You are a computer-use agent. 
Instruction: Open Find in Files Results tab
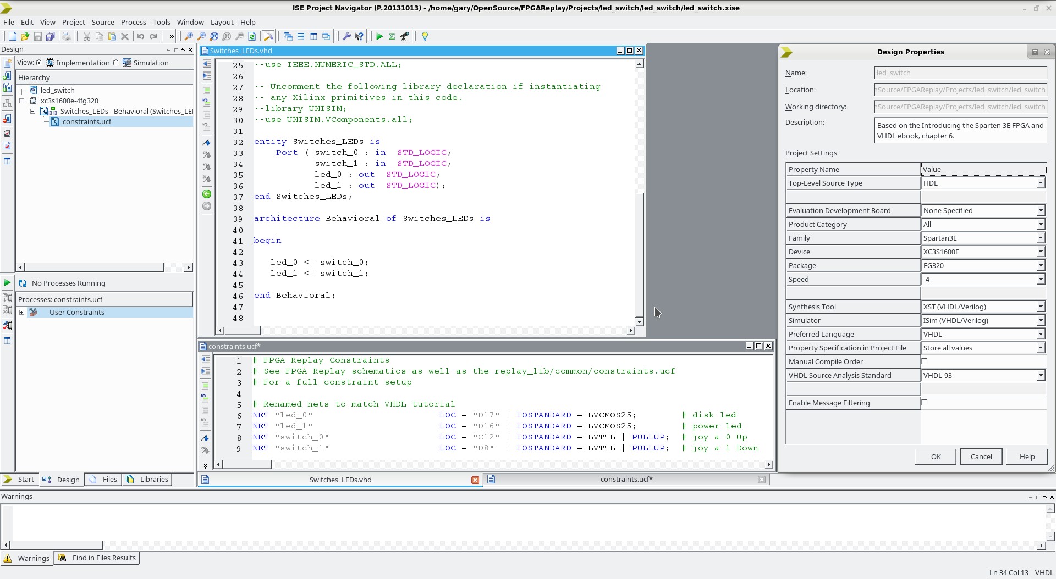click(97, 558)
